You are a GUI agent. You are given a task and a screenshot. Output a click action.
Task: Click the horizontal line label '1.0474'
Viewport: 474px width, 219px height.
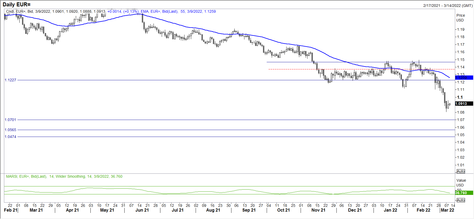(x=10, y=137)
